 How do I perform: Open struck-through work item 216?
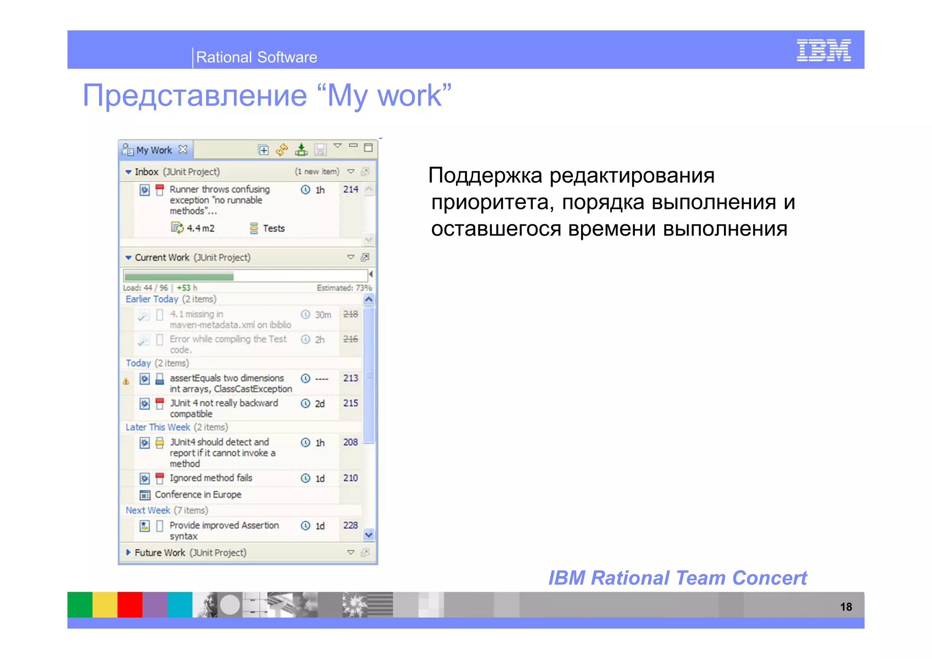coord(350,339)
